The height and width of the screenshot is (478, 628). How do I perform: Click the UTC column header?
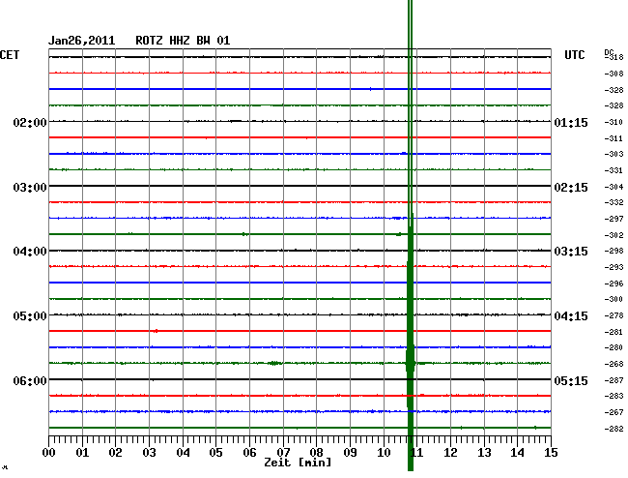coord(574,55)
